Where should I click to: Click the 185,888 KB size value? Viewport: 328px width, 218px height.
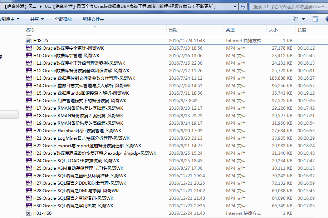click(281, 78)
